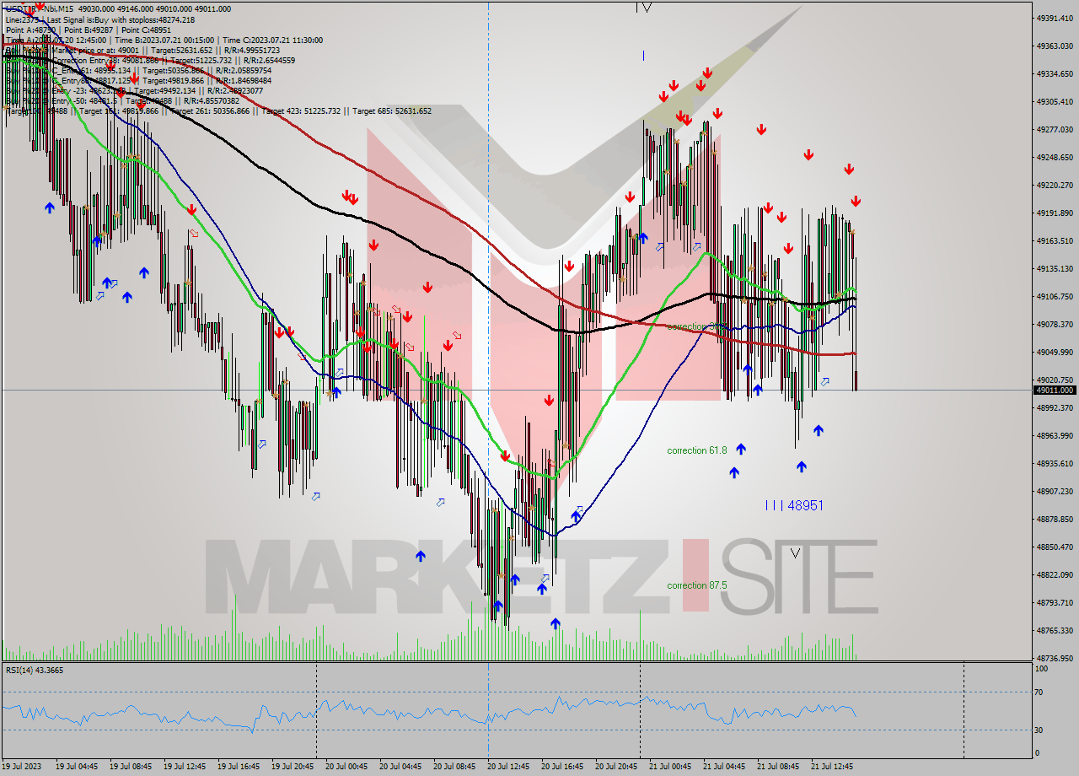
Task: Click the 19 Jul 04:45 time label
Action: pyautogui.click(x=77, y=767)
